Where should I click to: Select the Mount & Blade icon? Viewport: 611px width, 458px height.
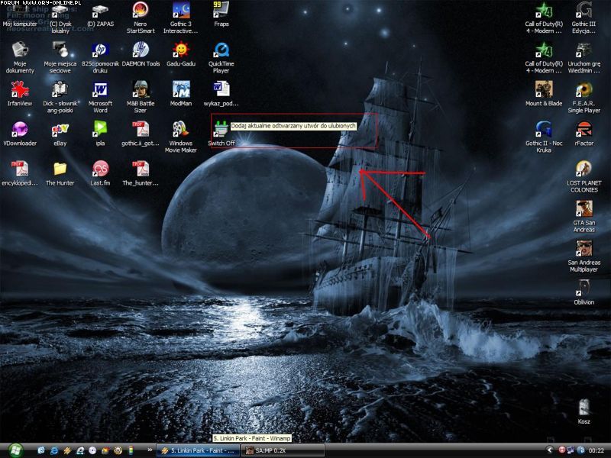(544, 90)
